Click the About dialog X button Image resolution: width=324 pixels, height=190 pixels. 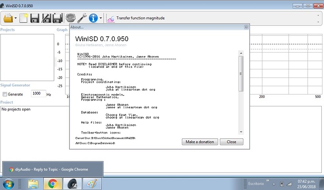point(246,27)
